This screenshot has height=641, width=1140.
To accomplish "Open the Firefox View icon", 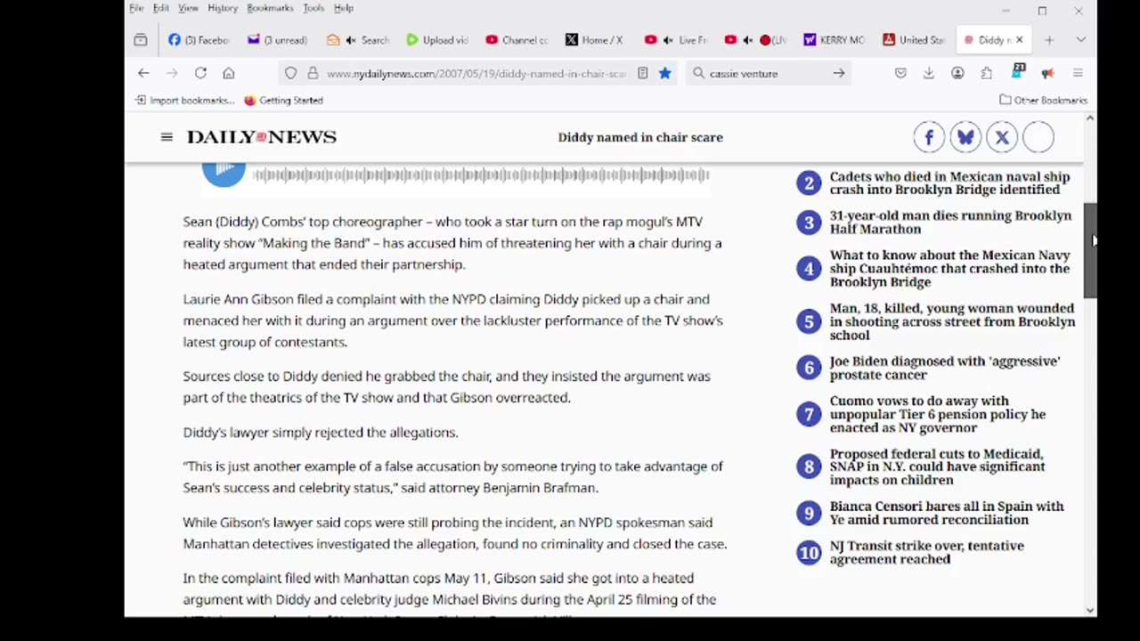I will coord(141,40).
